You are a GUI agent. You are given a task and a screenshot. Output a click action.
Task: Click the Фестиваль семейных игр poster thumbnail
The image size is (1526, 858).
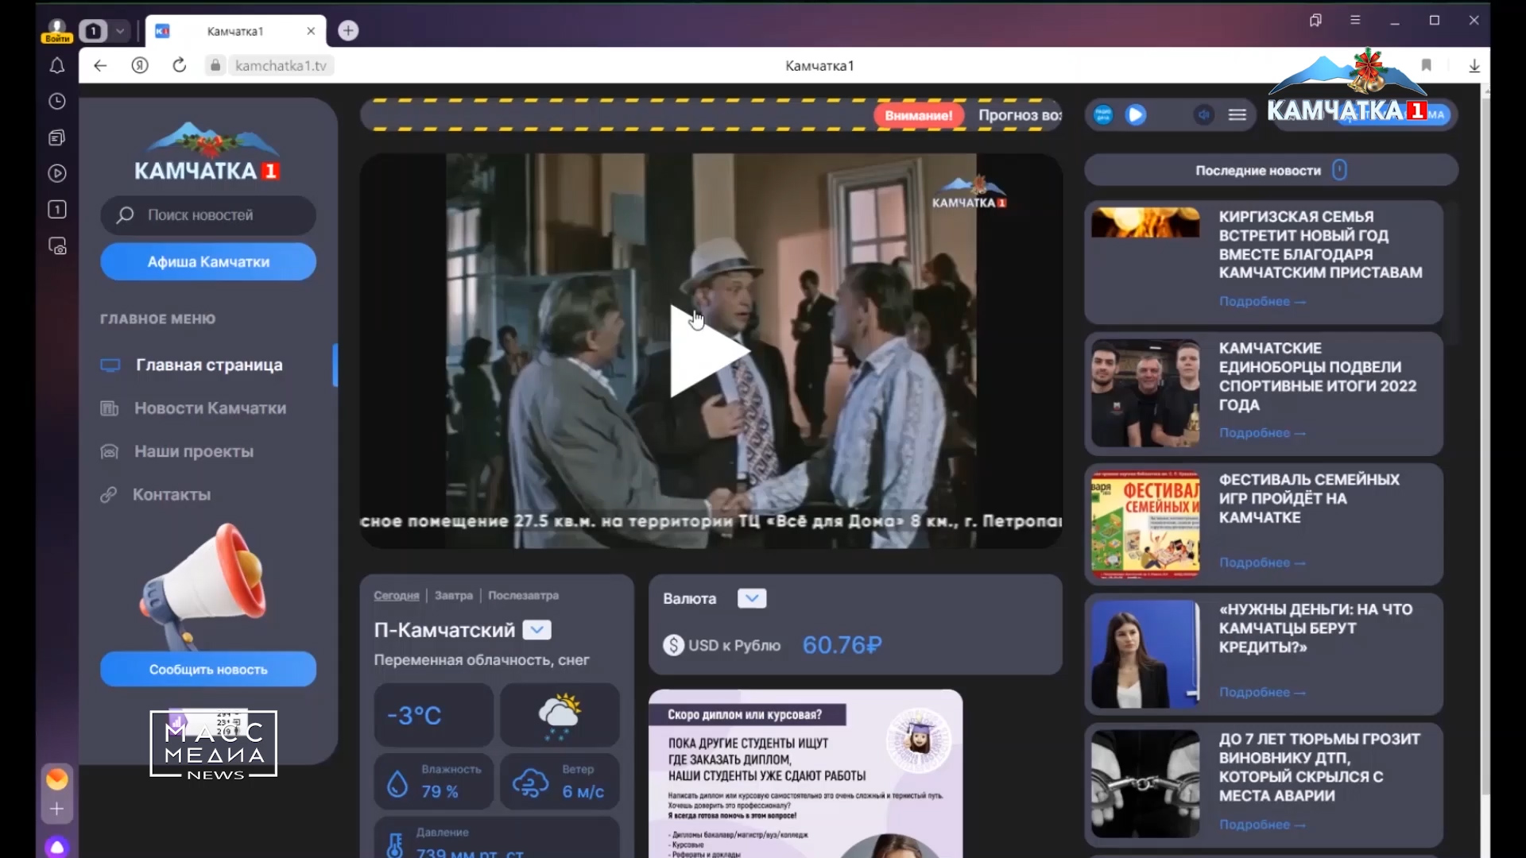coord(1145,524)
